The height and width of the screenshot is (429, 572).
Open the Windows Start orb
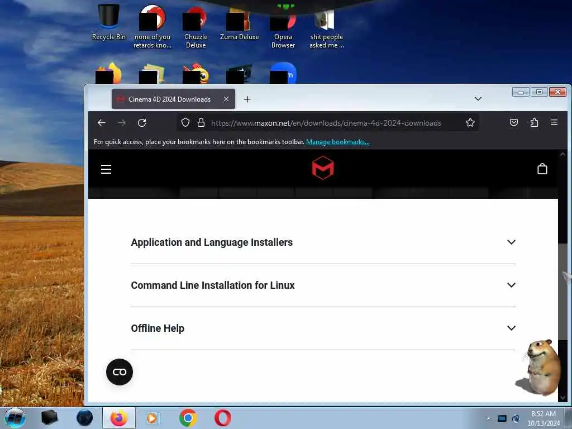click(15, 418)
